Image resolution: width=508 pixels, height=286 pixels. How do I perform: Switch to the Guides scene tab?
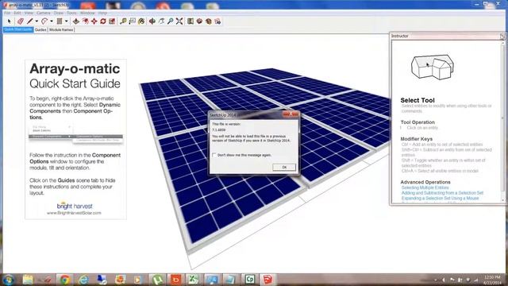point(40,29)
